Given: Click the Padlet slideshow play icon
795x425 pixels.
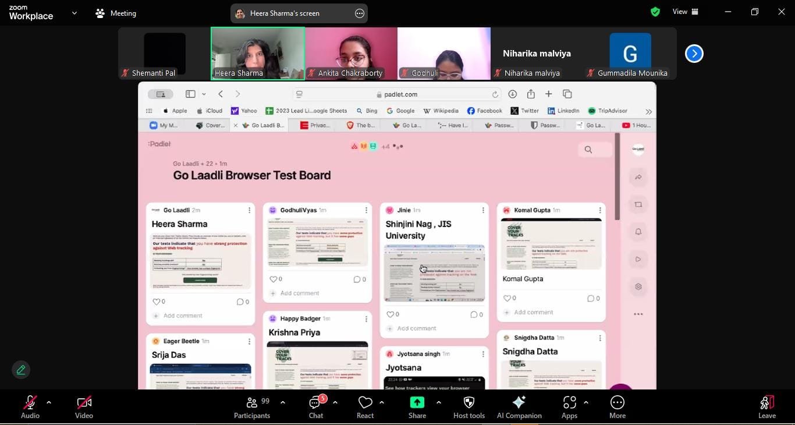Looking at the screenshot, I should point(638,259).
